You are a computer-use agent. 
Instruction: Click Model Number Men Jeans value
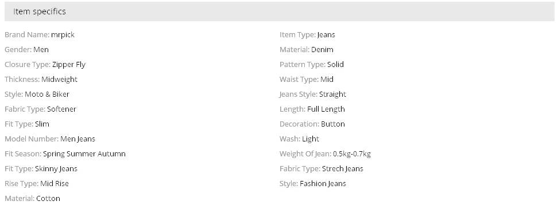(77, 139)
